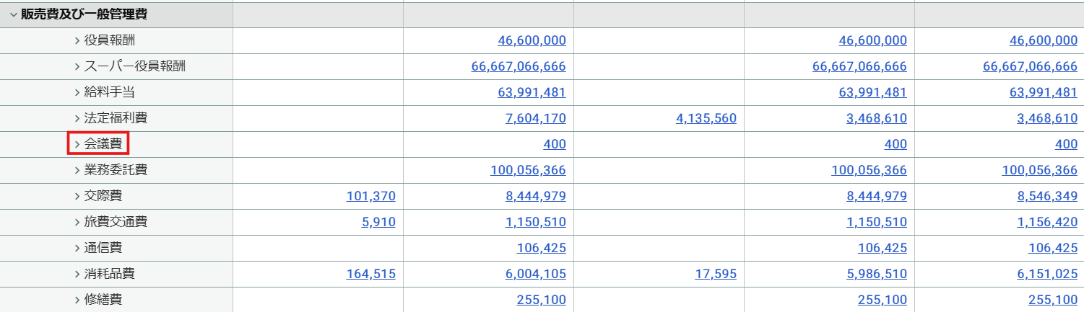Screen dimensions: 1084x312
Task: Click the leftmost 46,600,000 link
Action: tap(532, 40)
